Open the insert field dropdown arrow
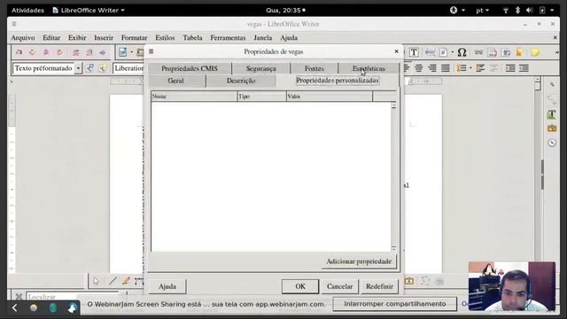Screen dimensions: 567x319 click(452, 52)
